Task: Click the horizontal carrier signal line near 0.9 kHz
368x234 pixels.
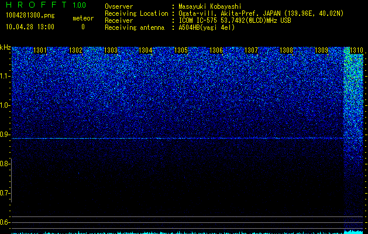Action: (x=177, y=139)
